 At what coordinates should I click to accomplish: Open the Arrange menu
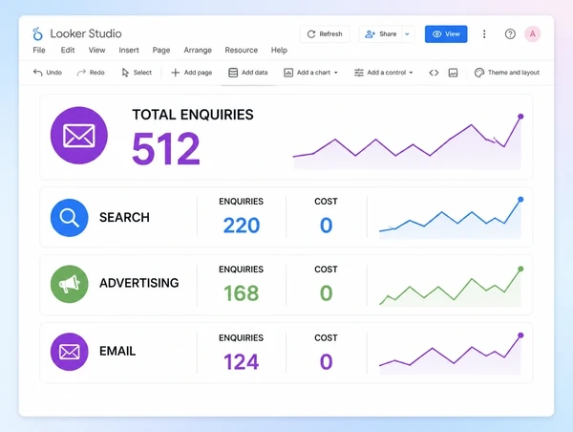(x=198, y=50)
